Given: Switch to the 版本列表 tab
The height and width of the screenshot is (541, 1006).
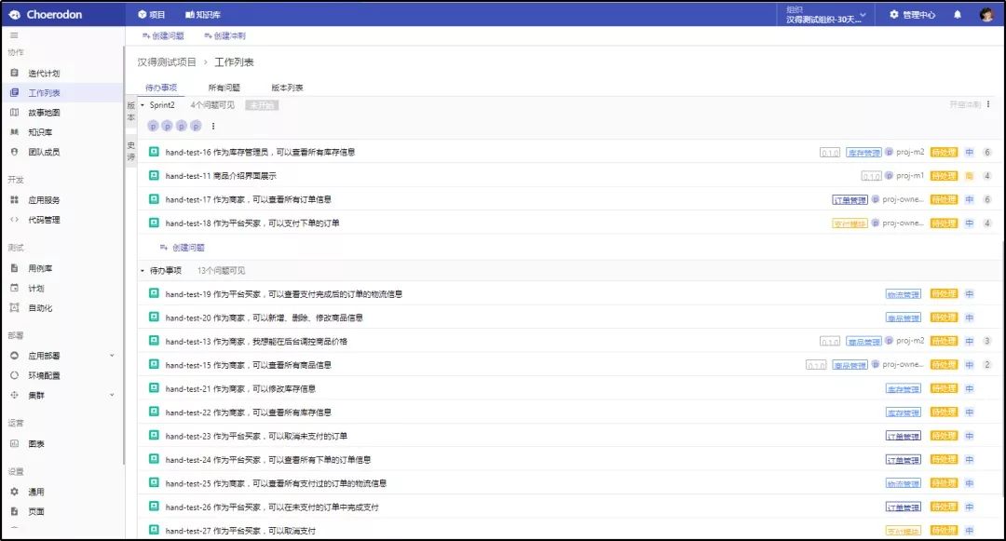Looking at the screenshot, I should 287,88.
